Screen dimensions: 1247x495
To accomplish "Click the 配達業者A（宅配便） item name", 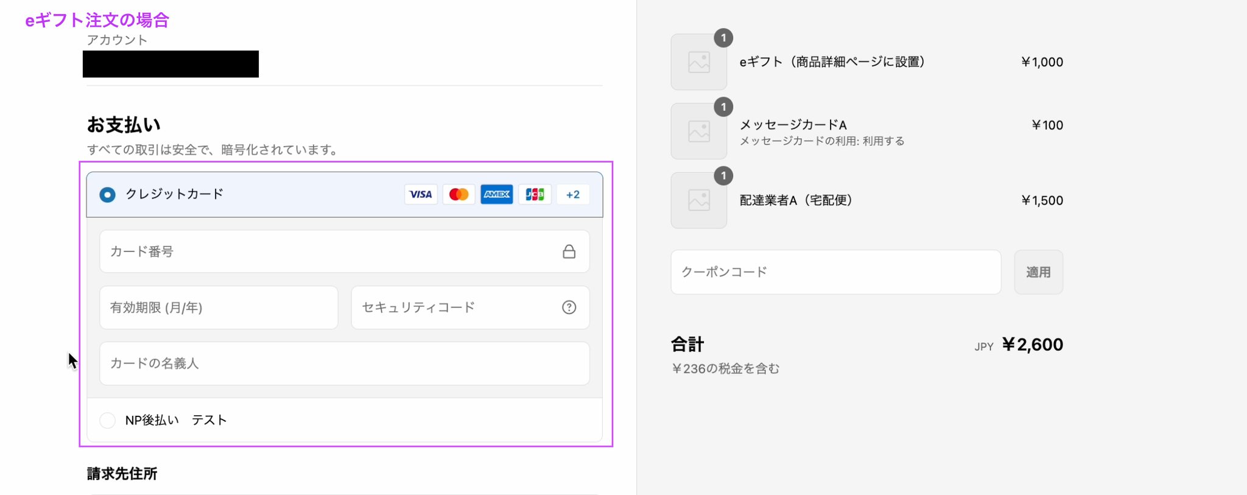I will [x=796, y=200].
